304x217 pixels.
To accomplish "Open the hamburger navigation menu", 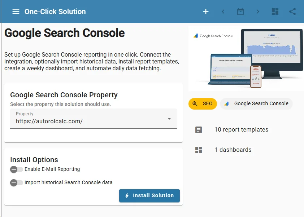I will pyautogui.click(x=16, y=12).
